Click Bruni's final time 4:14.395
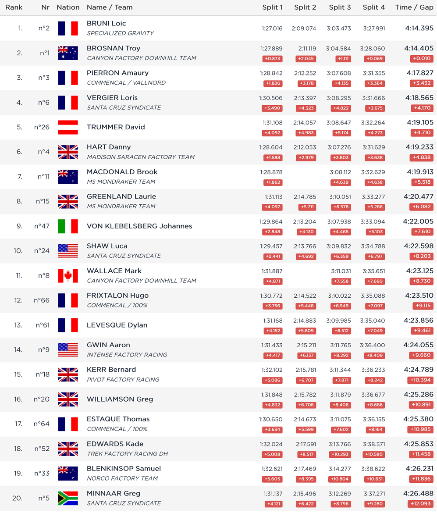 tap(419, 28)
